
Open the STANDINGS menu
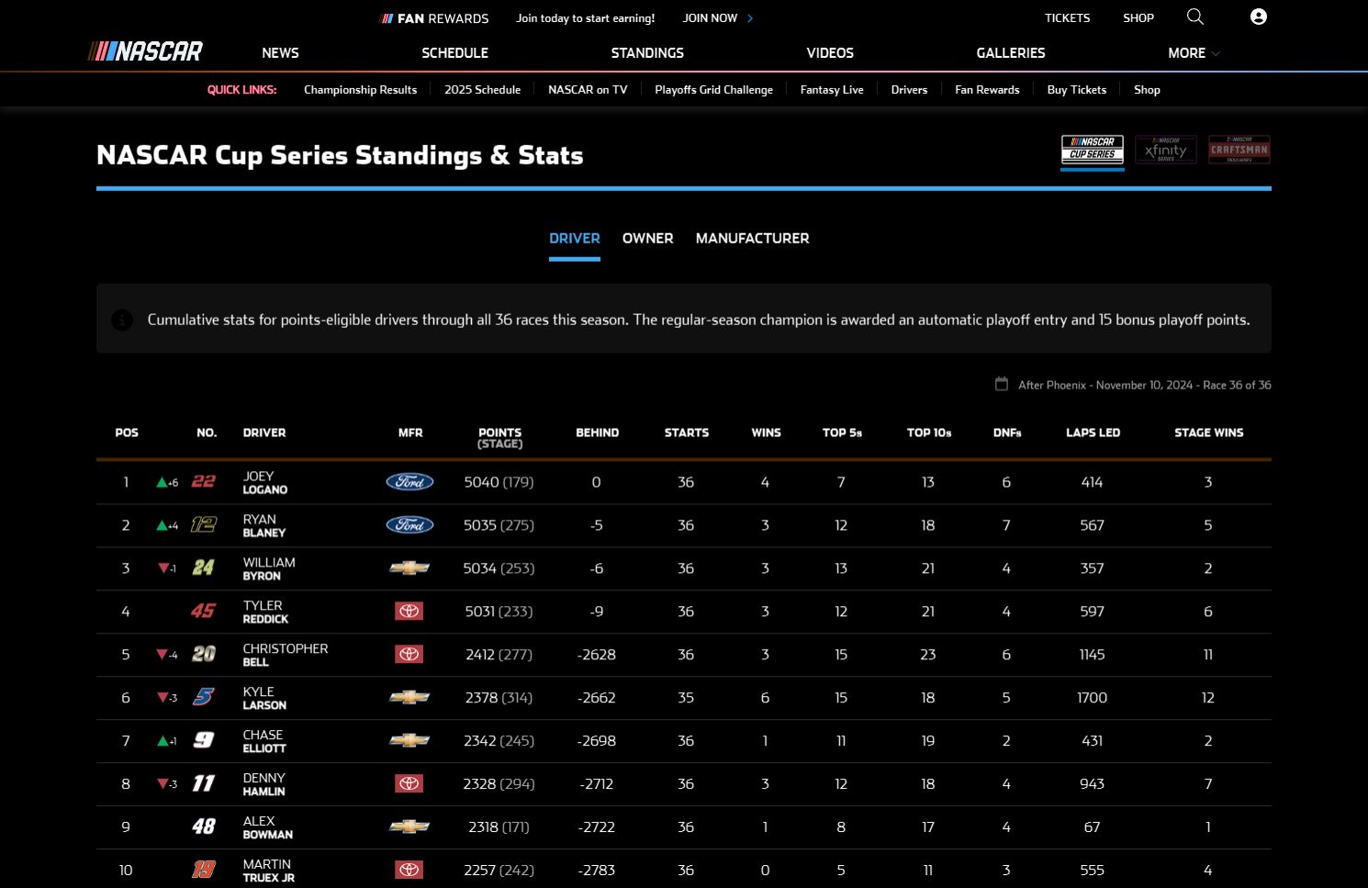647,53
